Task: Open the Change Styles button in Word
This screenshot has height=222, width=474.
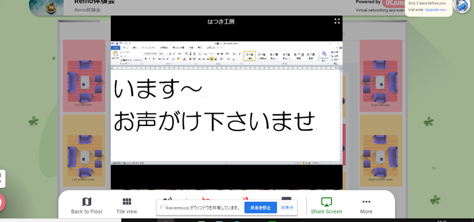Action: [324, 56]
